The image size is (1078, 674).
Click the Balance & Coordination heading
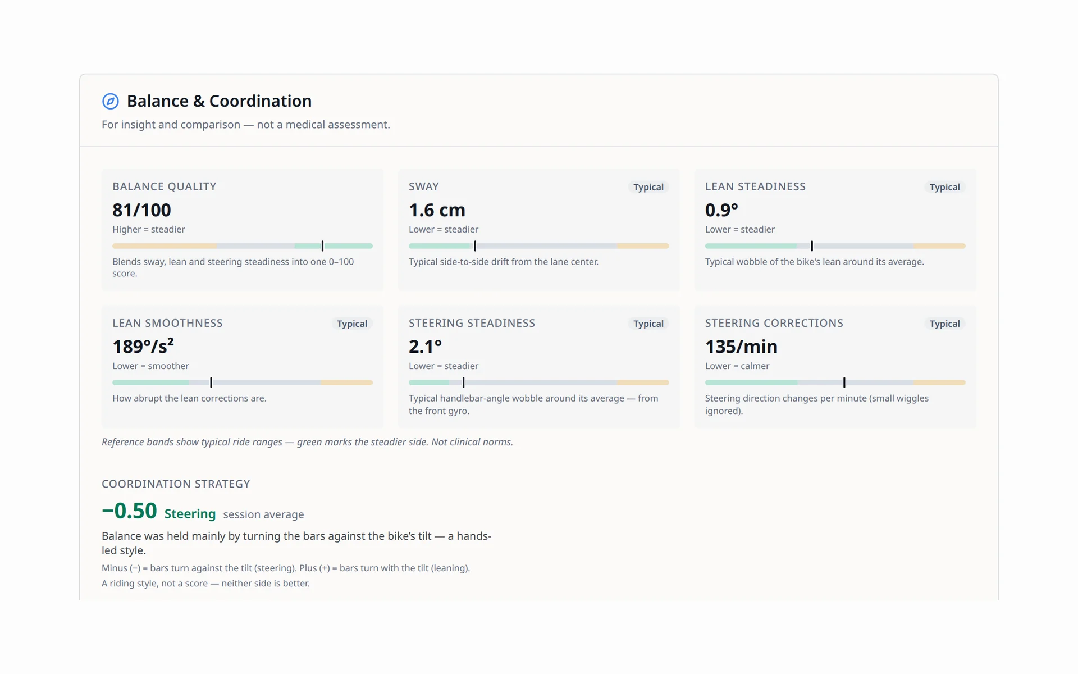(219, 101)
